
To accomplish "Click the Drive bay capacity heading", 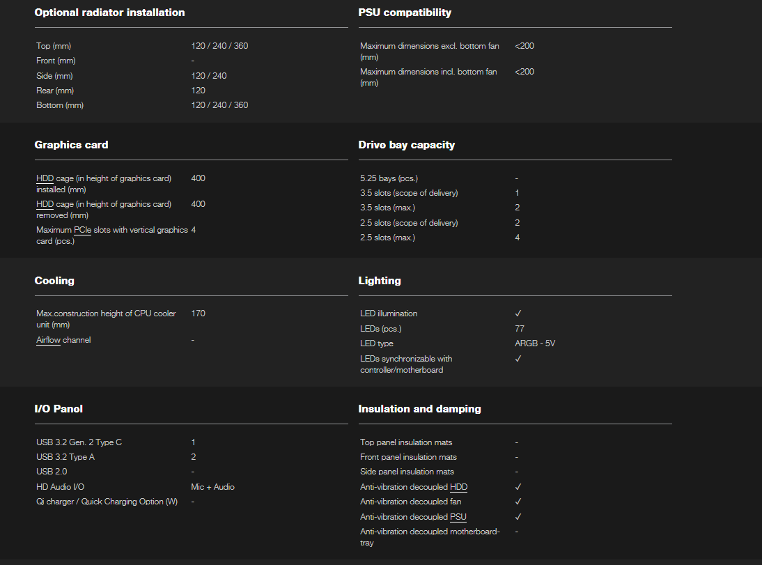I will point(406,145).
